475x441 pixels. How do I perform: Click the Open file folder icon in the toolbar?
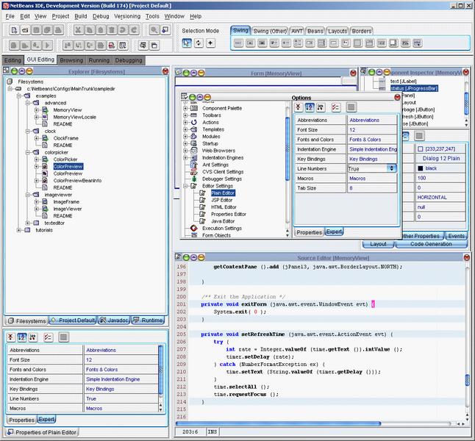(25, 30)
